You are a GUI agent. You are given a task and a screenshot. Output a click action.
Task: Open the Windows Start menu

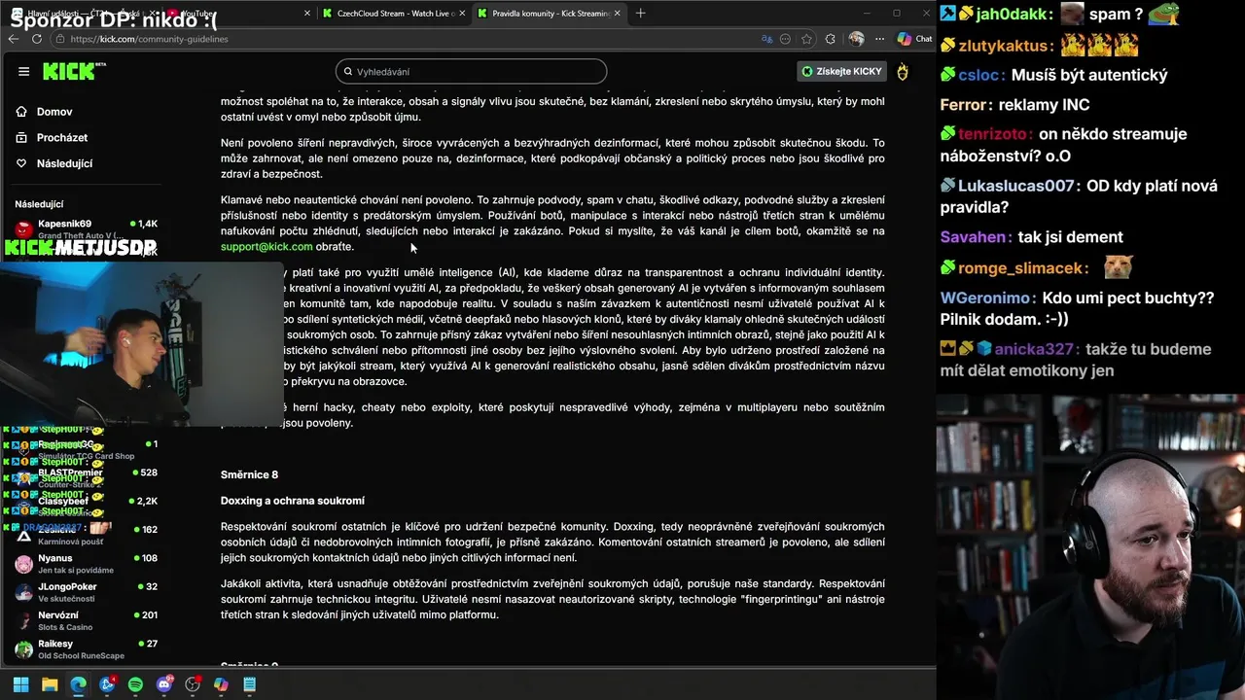(x=21, y=684)
